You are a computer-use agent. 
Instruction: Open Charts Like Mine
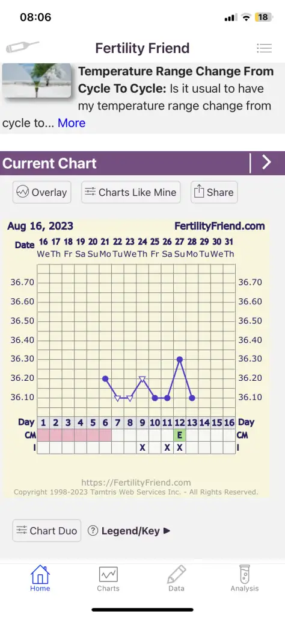[130, 192]
